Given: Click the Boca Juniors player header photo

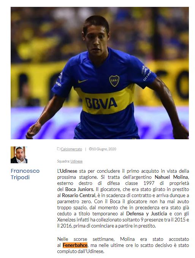Looking at the screenshot, I should pyautogui.click(x=100, y=73).
